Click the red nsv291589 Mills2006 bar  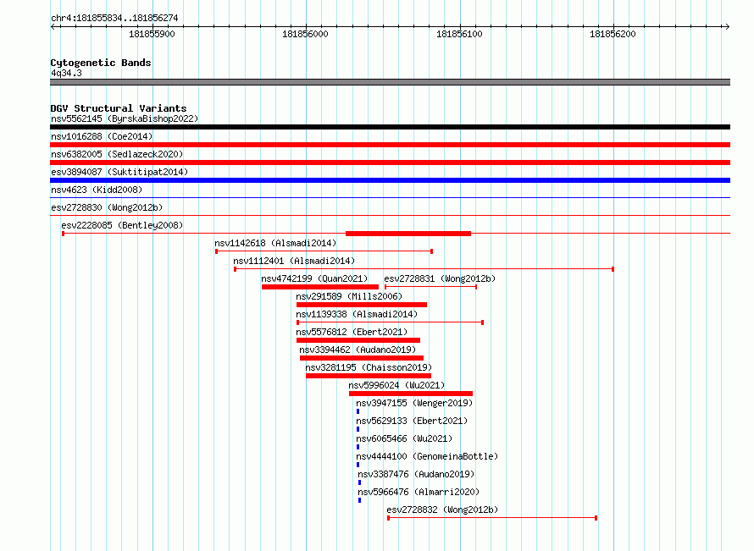coord(362,305)
